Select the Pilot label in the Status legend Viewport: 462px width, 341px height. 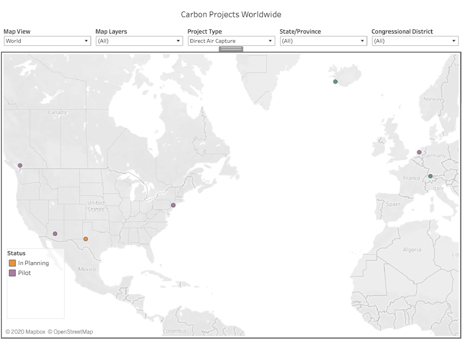coord(25,273)
